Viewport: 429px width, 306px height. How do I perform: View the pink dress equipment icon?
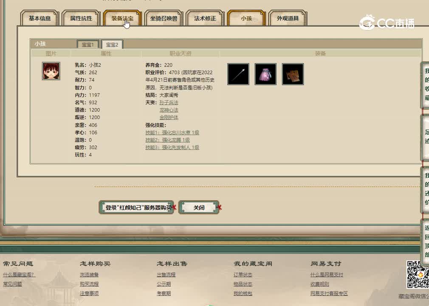click(265, 74)
